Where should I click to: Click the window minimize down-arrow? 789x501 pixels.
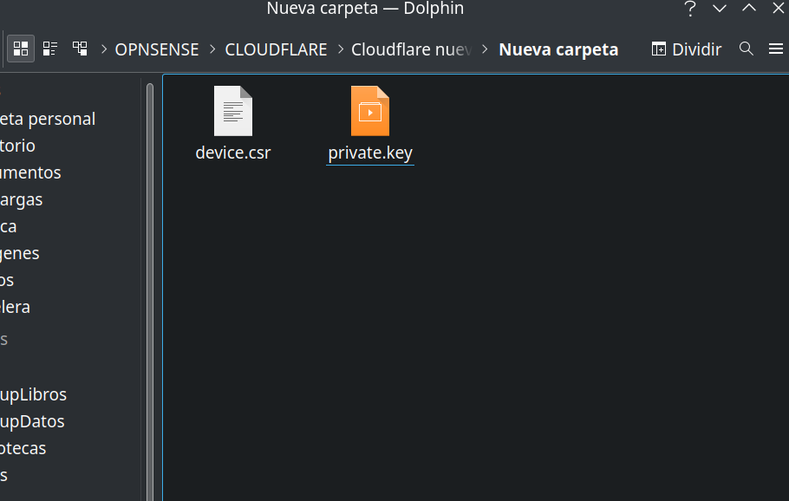pyautogui.click(x=720, y=9)
